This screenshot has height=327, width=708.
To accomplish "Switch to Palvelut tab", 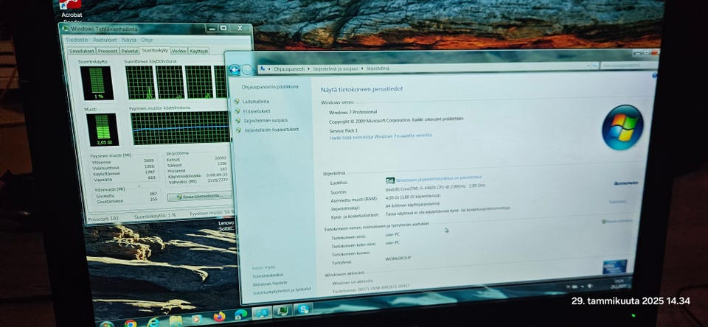I will (130, 51).
